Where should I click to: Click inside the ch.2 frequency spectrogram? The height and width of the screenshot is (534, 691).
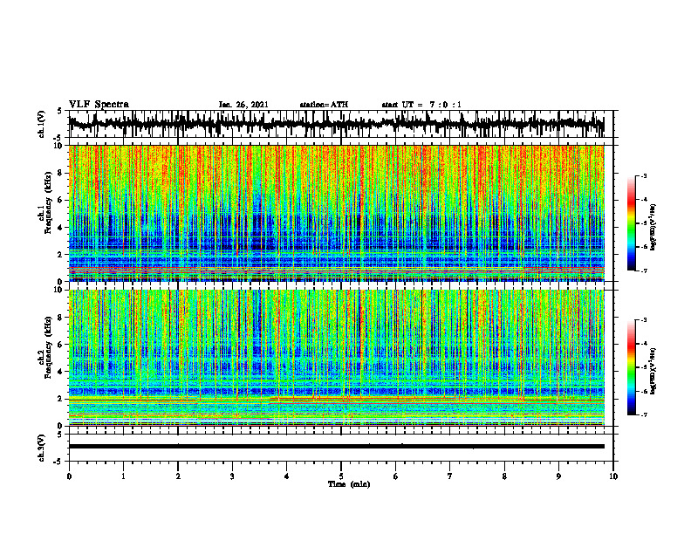pos(337,358)
